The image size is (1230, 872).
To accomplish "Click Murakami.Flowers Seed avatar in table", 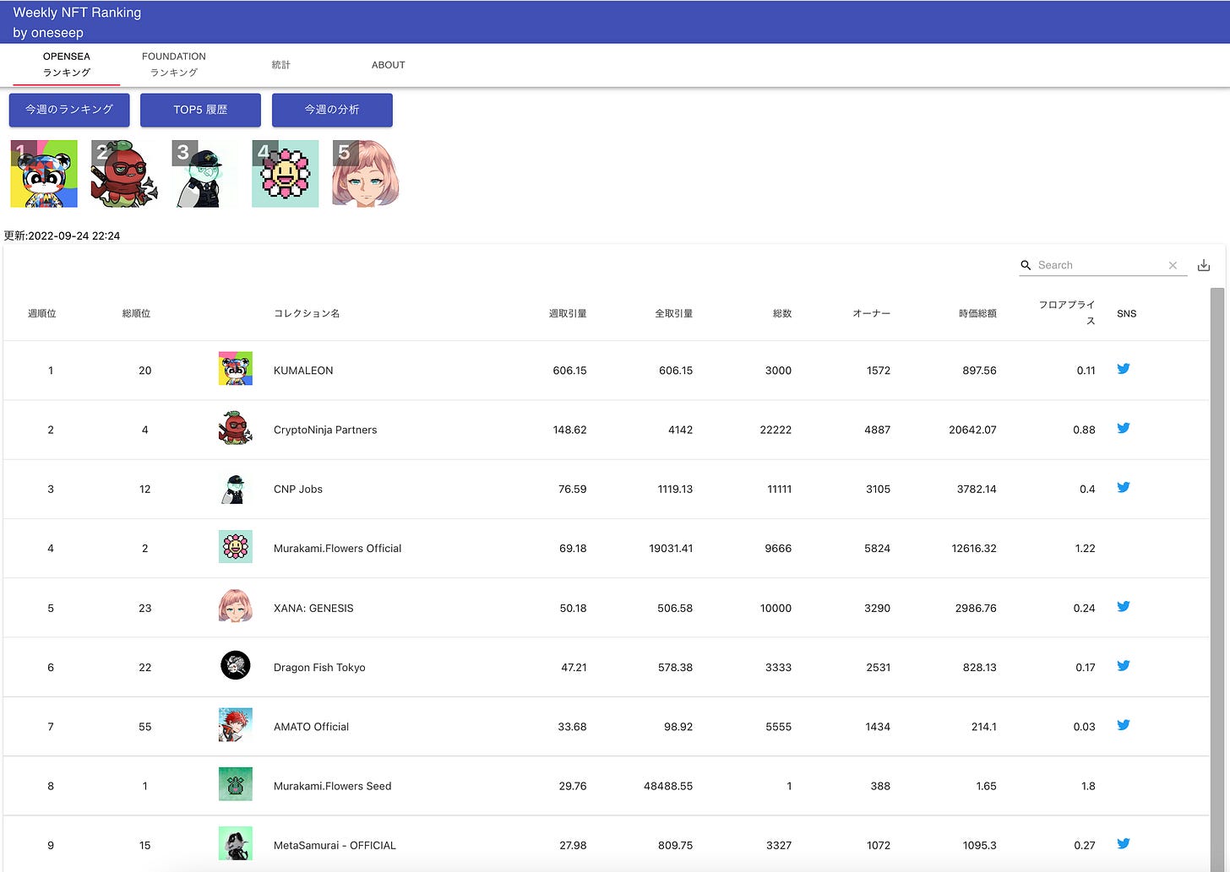I will [x=236, y=784].
